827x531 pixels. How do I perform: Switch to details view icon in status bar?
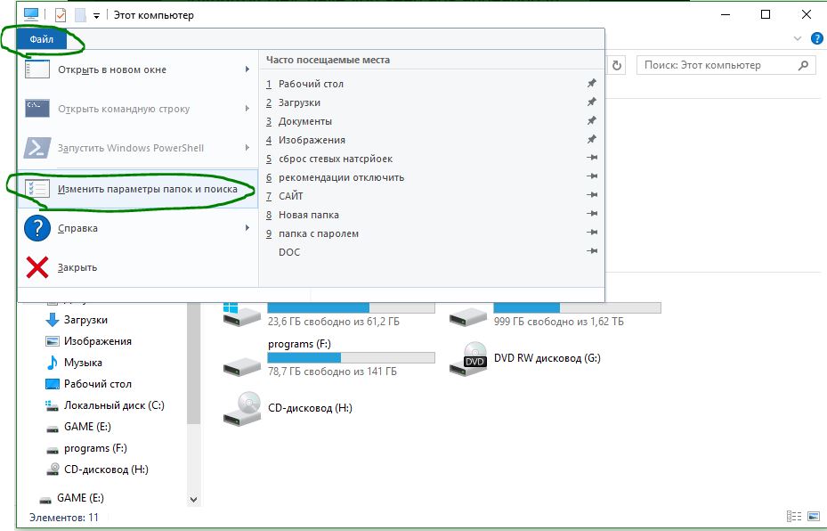(x=794, y=516)
